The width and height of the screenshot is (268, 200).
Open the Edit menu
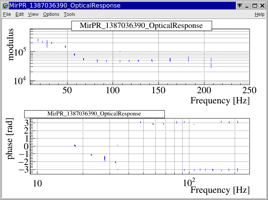click(x=20, y=14)
